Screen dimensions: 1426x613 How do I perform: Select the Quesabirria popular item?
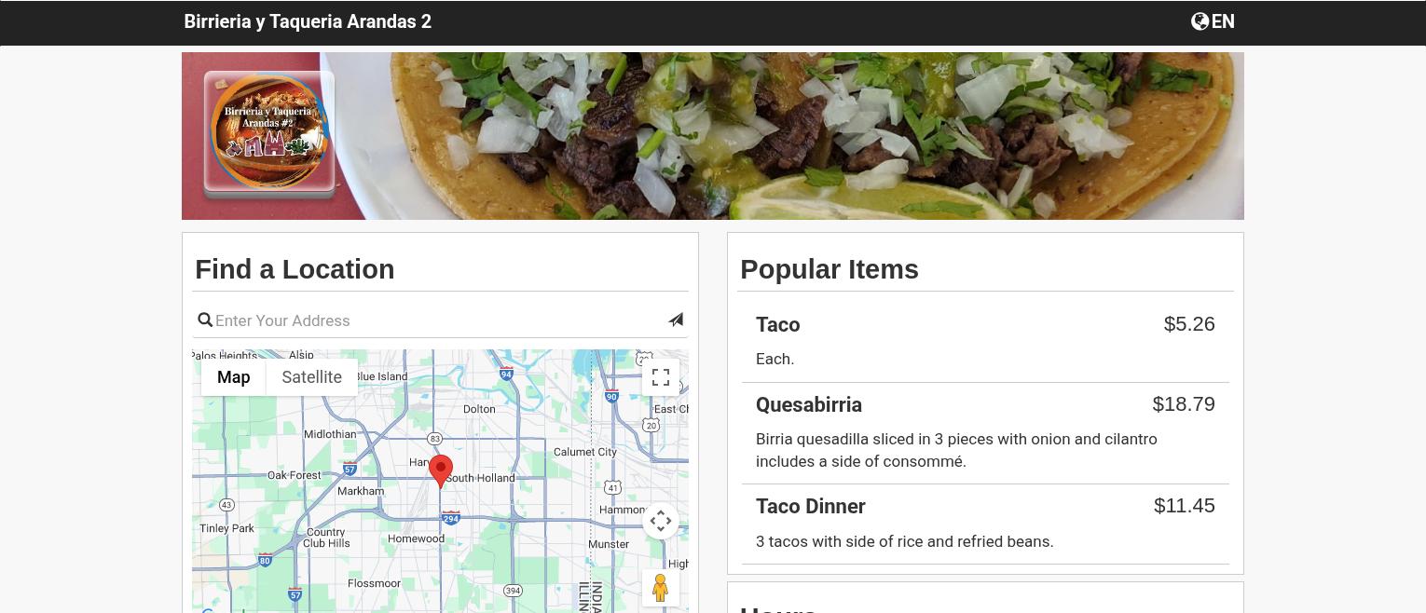985,433
